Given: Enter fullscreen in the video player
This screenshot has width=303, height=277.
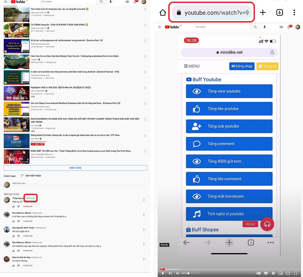Looking at the screenshot, I should pyautogui.click(x=295, y=273).
